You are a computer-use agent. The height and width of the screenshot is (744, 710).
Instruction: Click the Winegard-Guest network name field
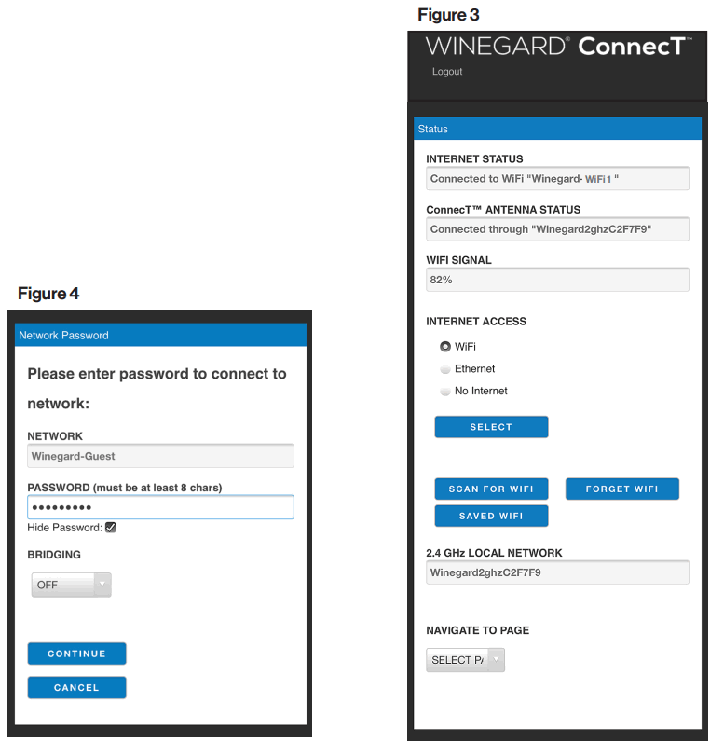(160, 456)
